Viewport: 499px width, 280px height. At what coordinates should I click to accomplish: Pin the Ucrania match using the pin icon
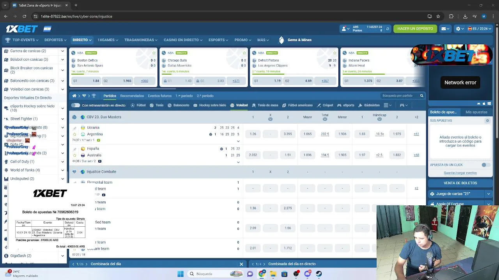[x=74, y=128]
